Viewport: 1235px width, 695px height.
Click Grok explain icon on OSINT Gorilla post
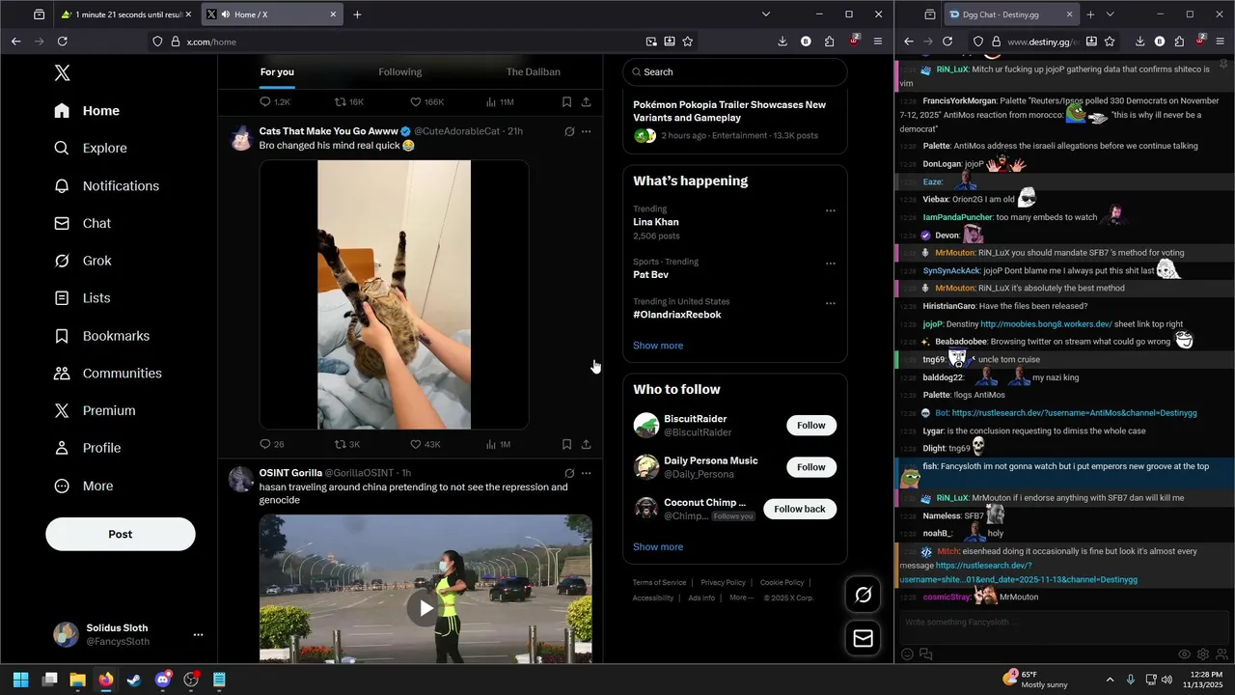point(569,473)
